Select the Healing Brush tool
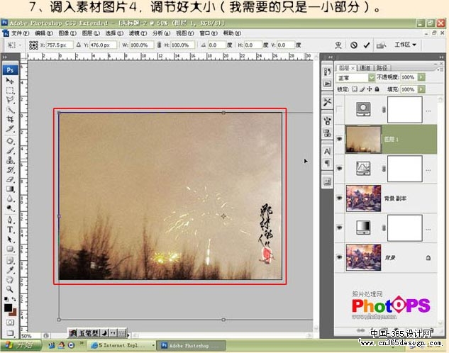 (x=10, y=141)
